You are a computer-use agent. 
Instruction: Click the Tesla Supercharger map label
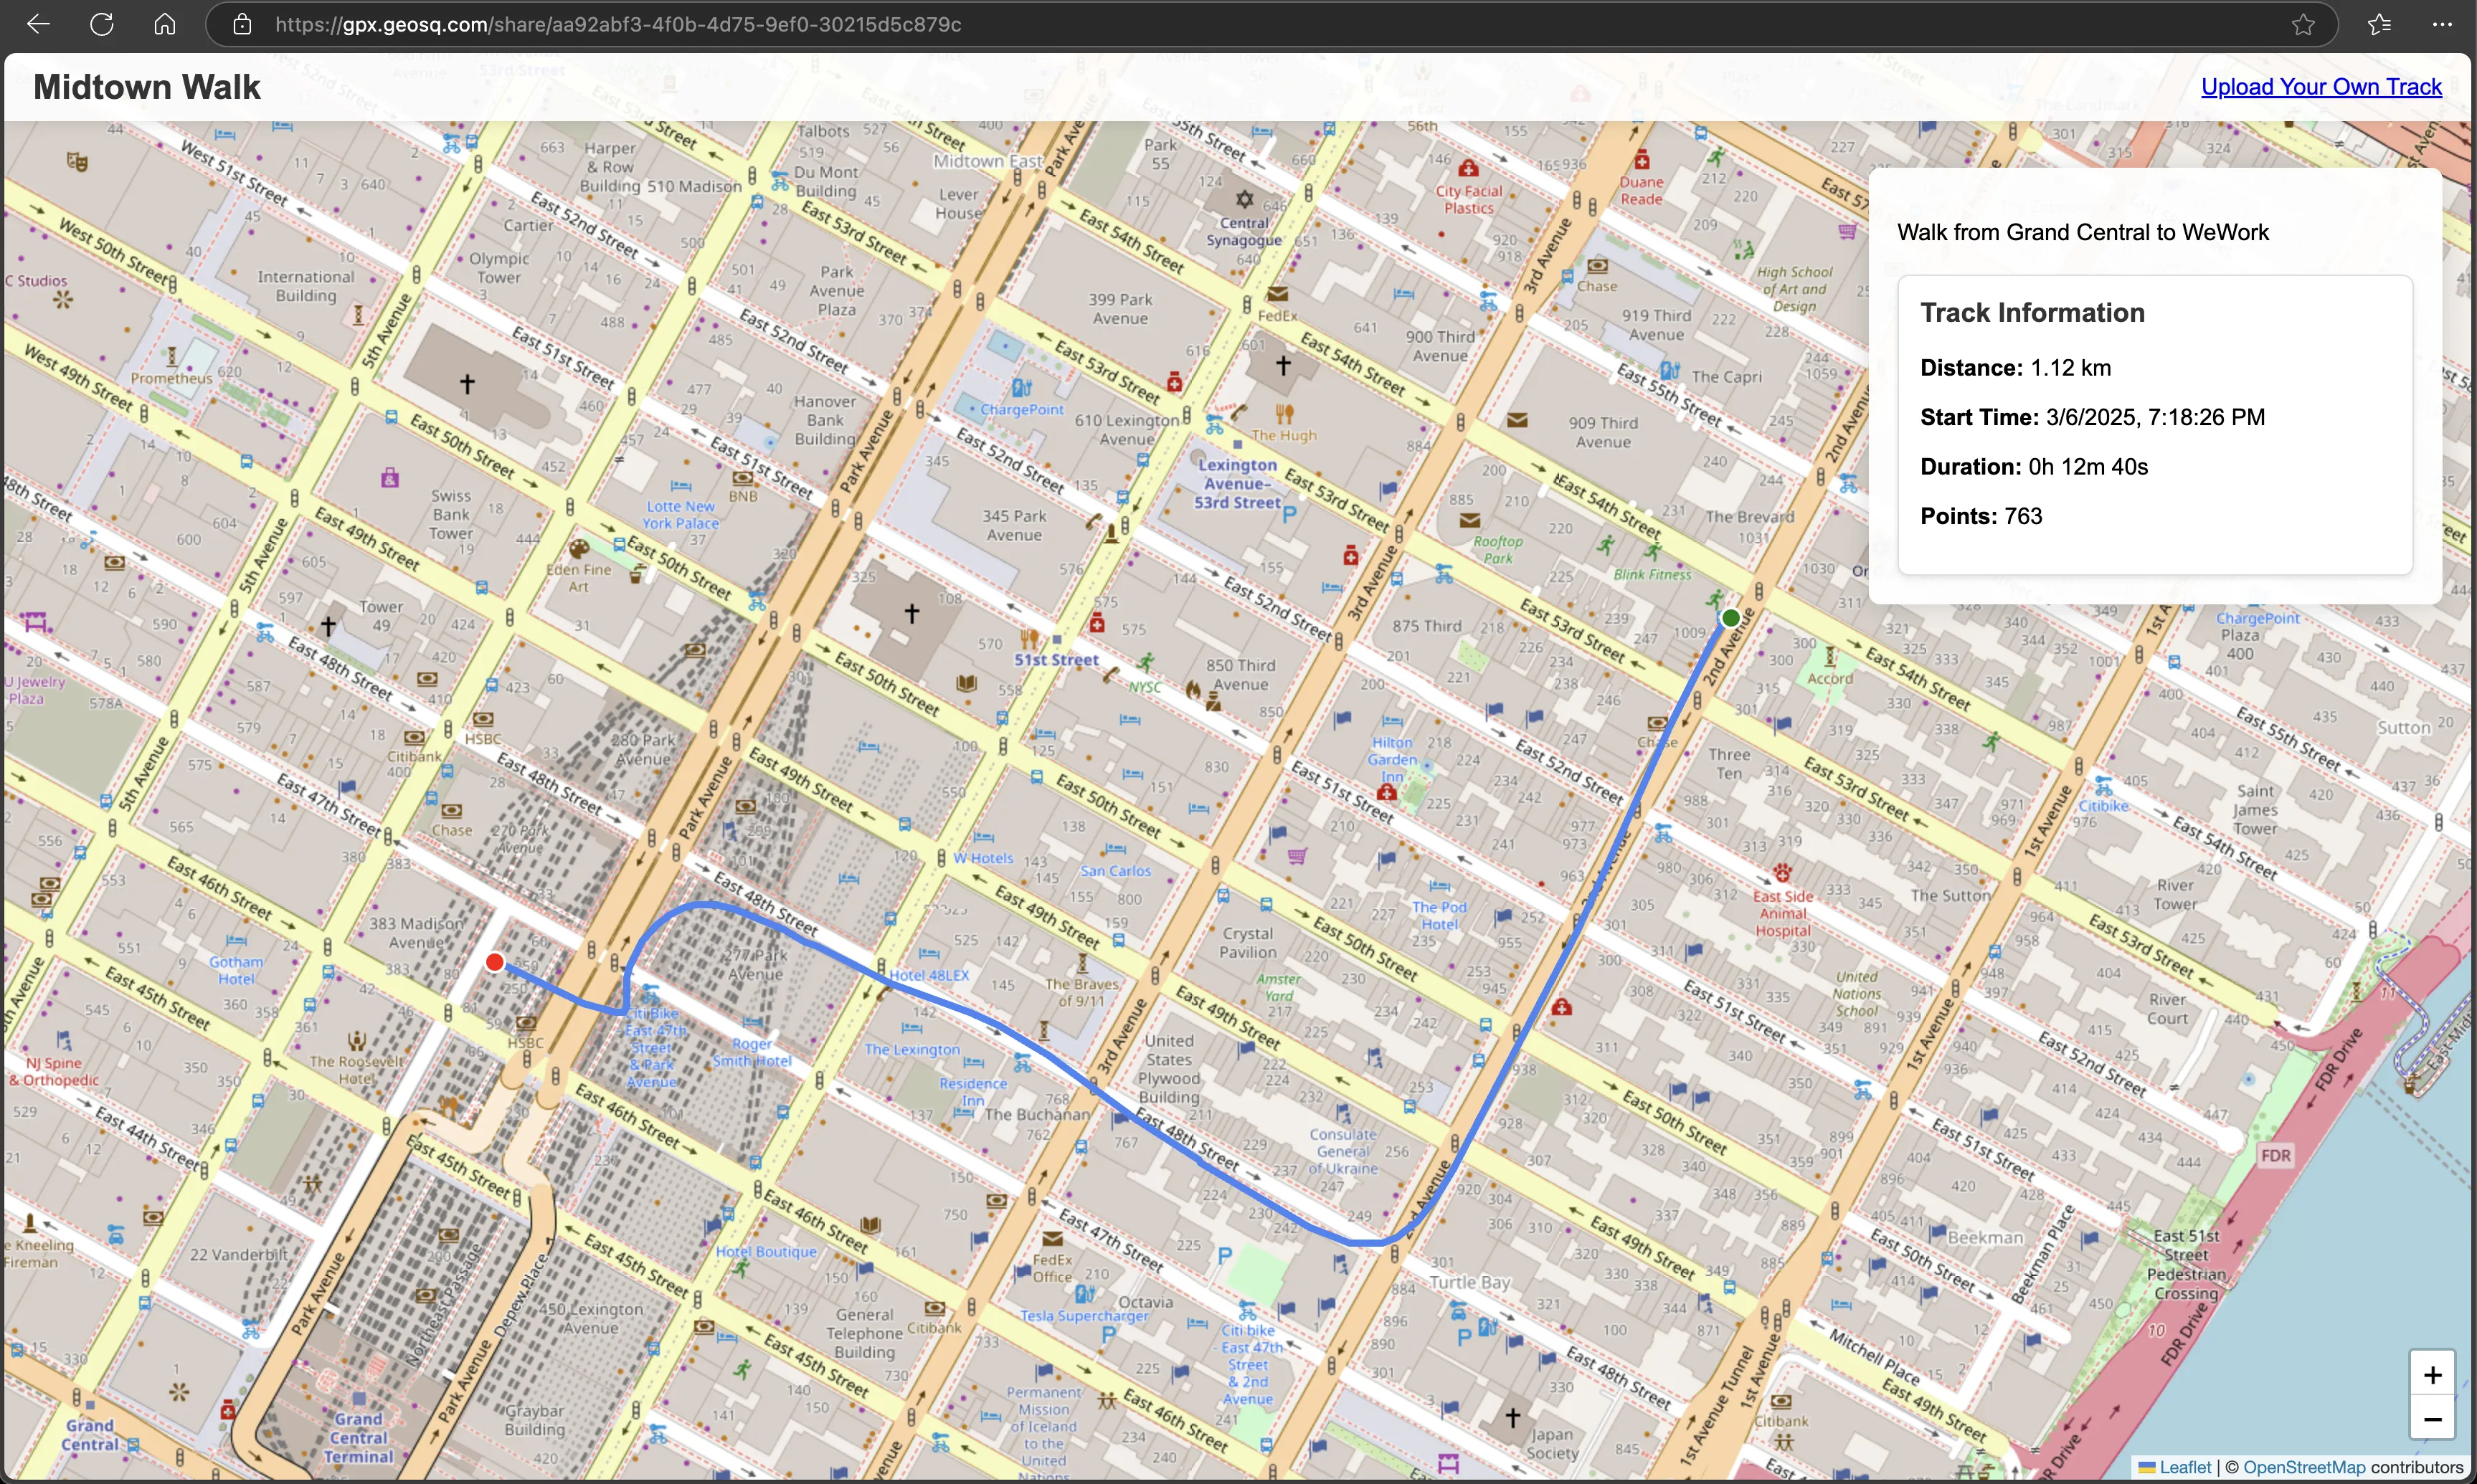pyautogui.click(x=1086, y=1315)
